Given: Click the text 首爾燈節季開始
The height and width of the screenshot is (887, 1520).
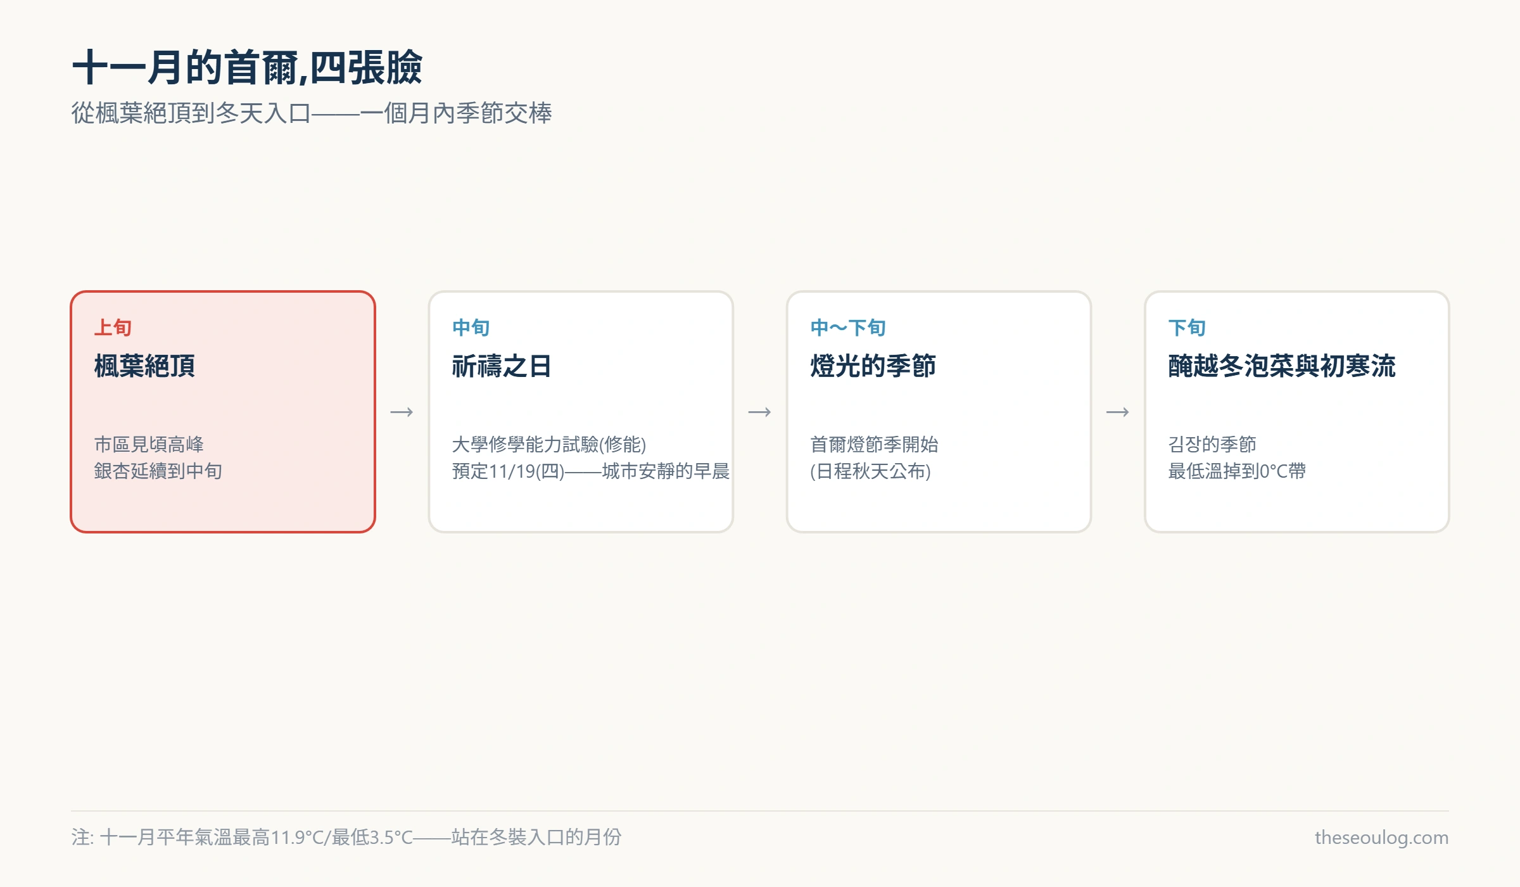Looking at the screenshot, I should pos(874,444).
